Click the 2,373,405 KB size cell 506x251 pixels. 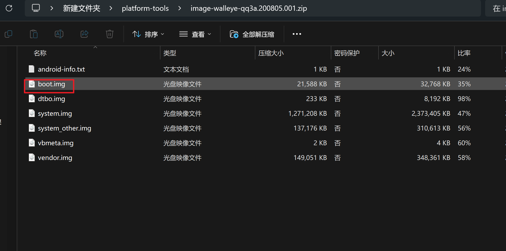[x=431, y=113]
